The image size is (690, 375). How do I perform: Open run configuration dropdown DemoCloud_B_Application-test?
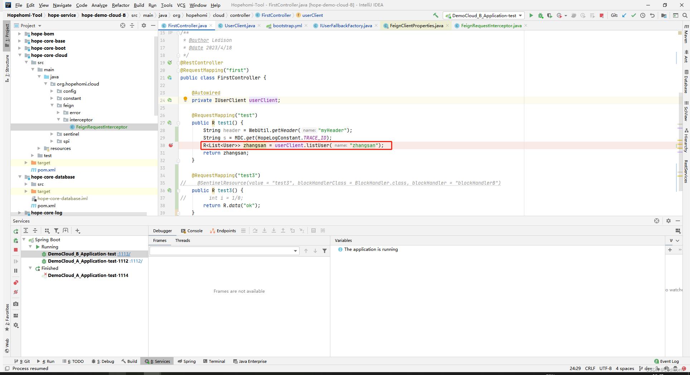tap(484, 15)
